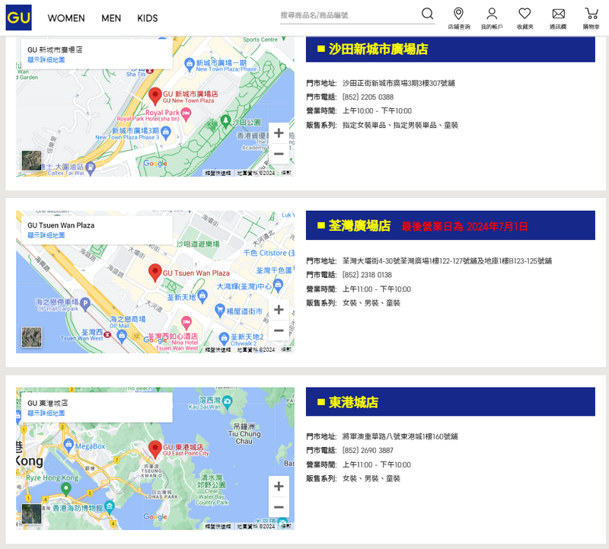The height and width of the screenshot is (549, 609).
Task: Select phone number (852) 2690 3887
Action: point(368,451)
